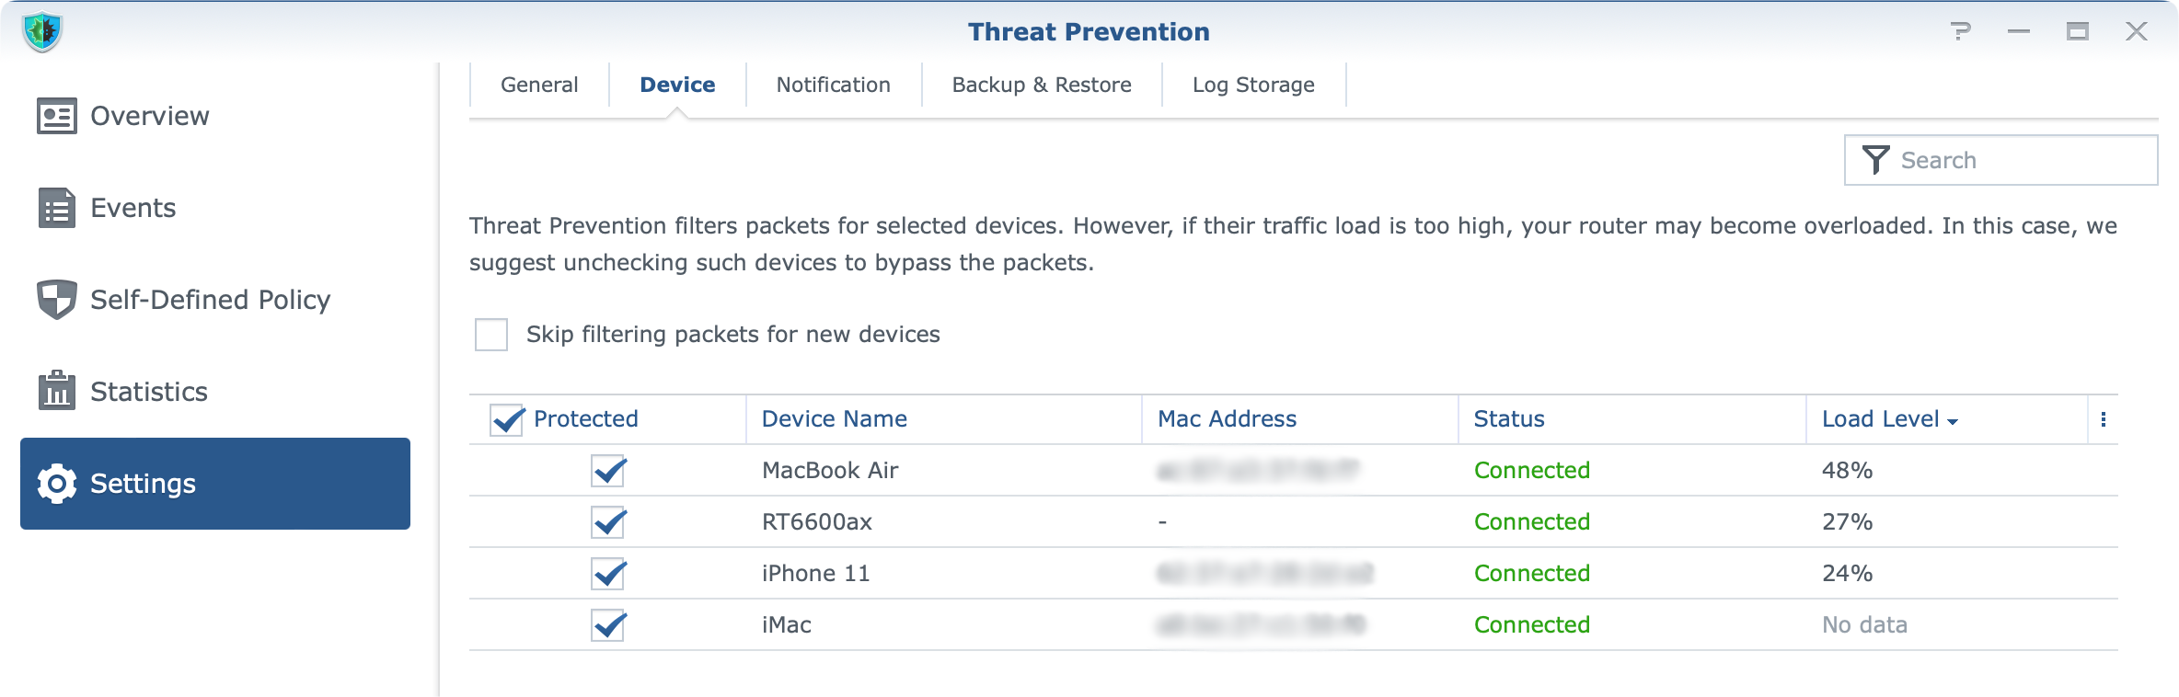The height and width of the screenshot is (697, 2179).
Task: Enable Skip filtering packets for new devices
Action: point(491,335)
